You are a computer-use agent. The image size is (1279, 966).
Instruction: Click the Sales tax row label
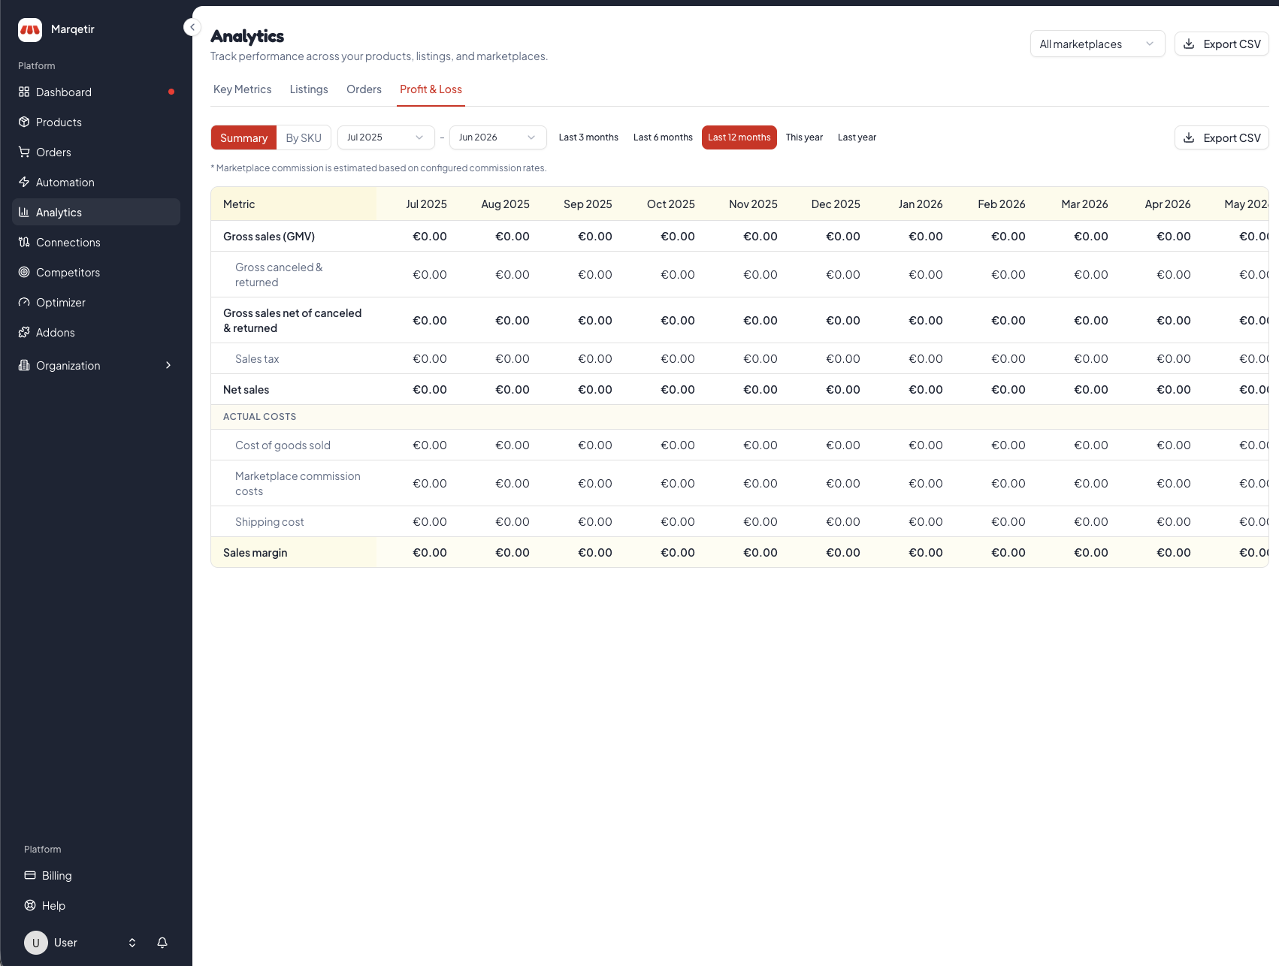[257, 359]
